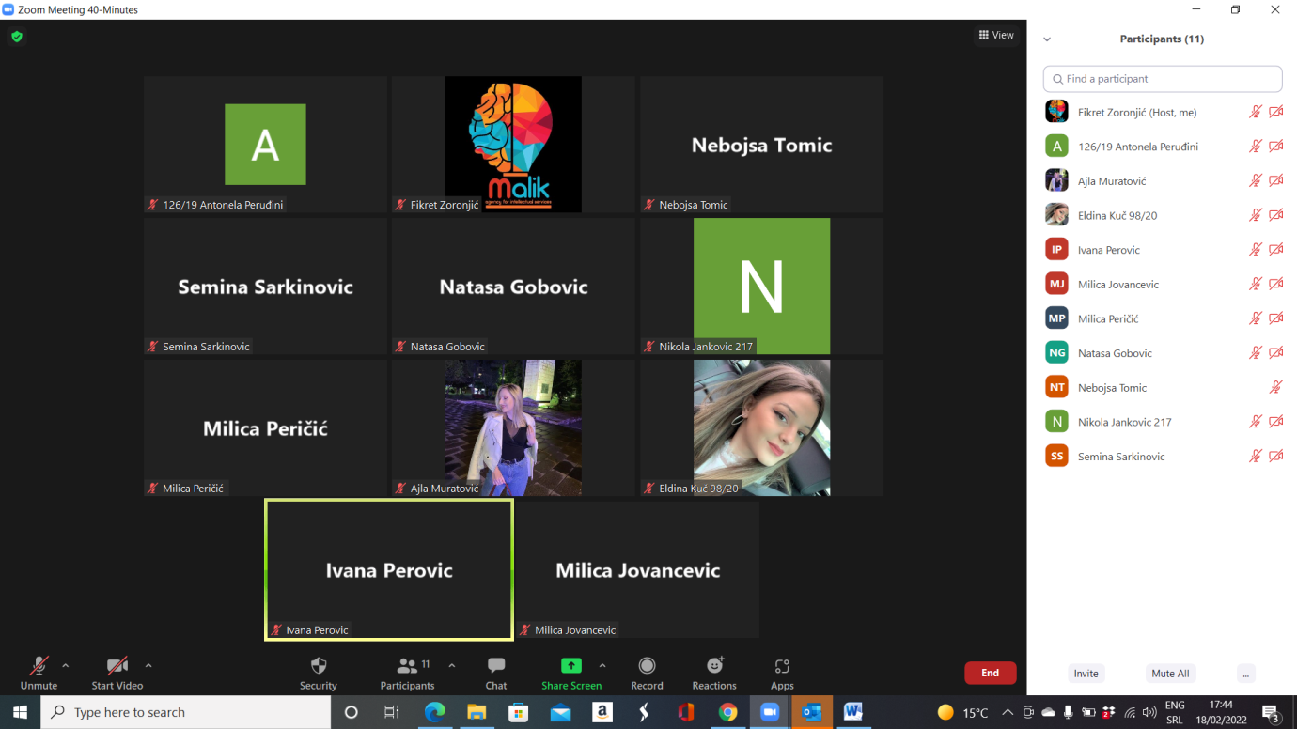Unmute the microphone
This screenshot has height=729, width=1297.
coord(39,673)
